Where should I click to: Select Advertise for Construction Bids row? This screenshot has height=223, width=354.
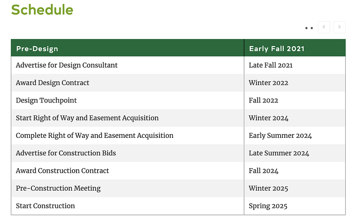(178, 153)
